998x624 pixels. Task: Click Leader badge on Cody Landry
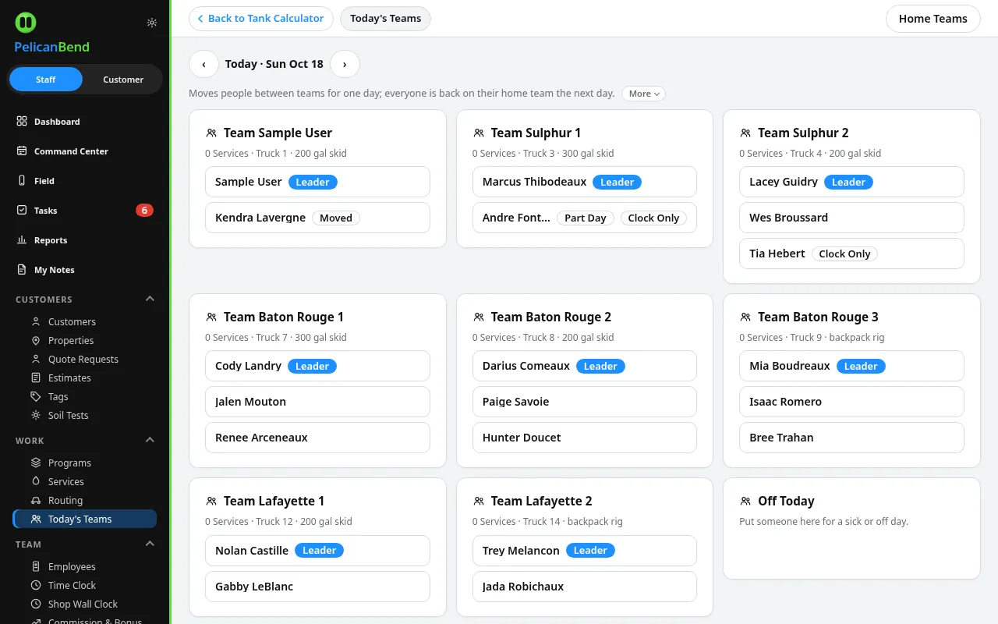(x=312, y=366)
